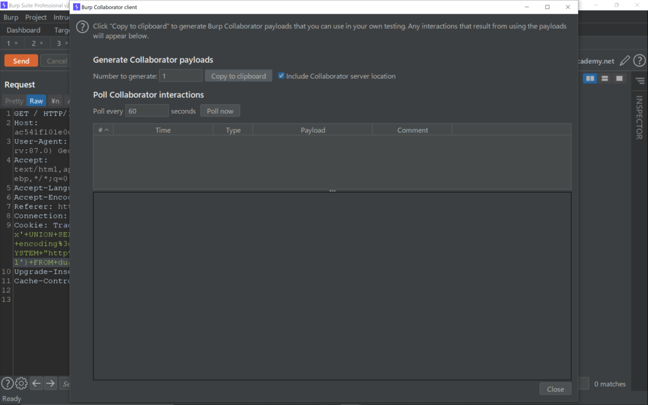648x405 pixels.
Task: Click 'User-Agent:' header line
Action: click(41, 141)
